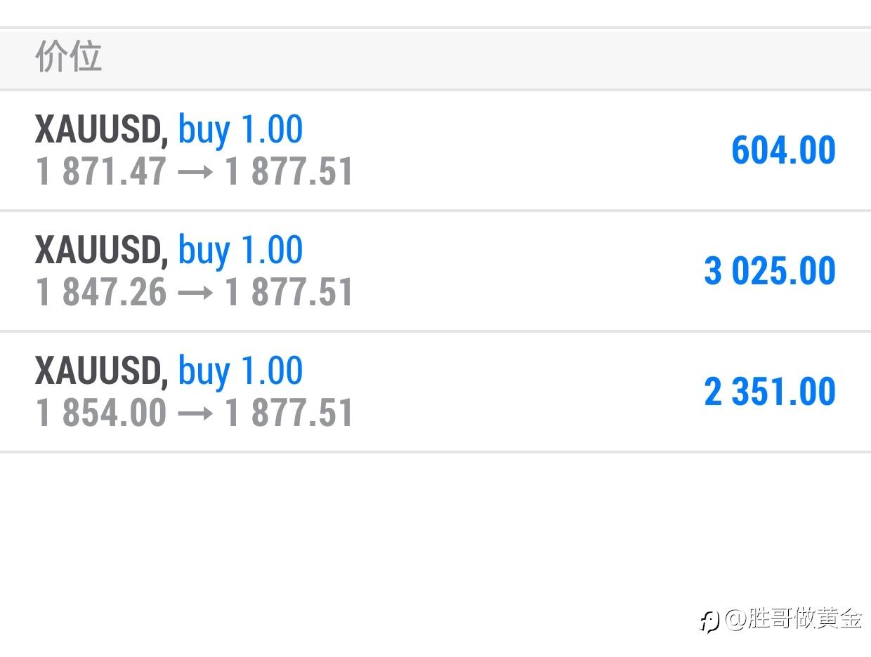
Task: Tap current price 1 877.51 in the first row
Action: click(x=289, y=172)
